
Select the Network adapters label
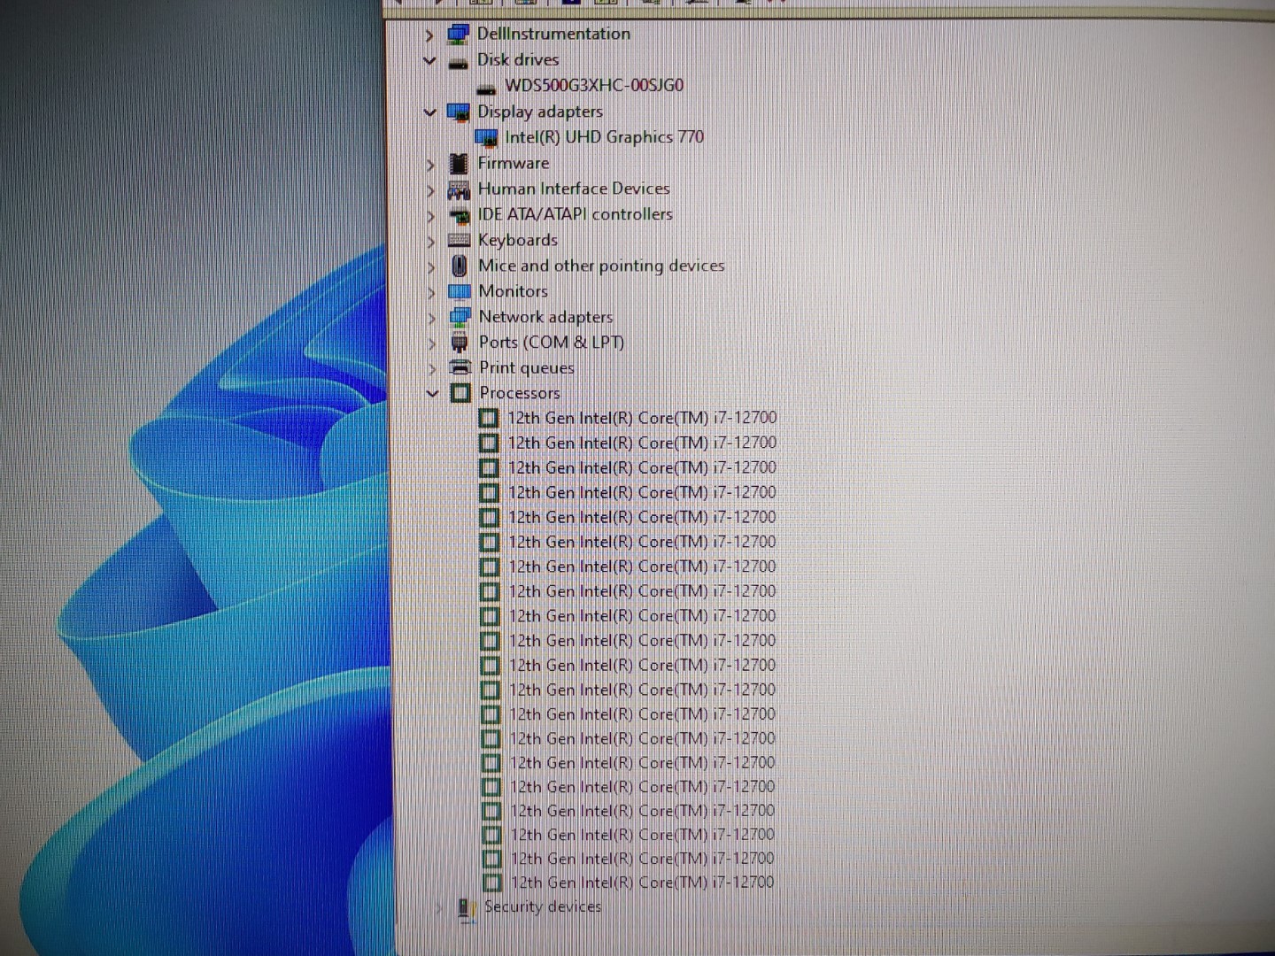[x=546, y=317]
